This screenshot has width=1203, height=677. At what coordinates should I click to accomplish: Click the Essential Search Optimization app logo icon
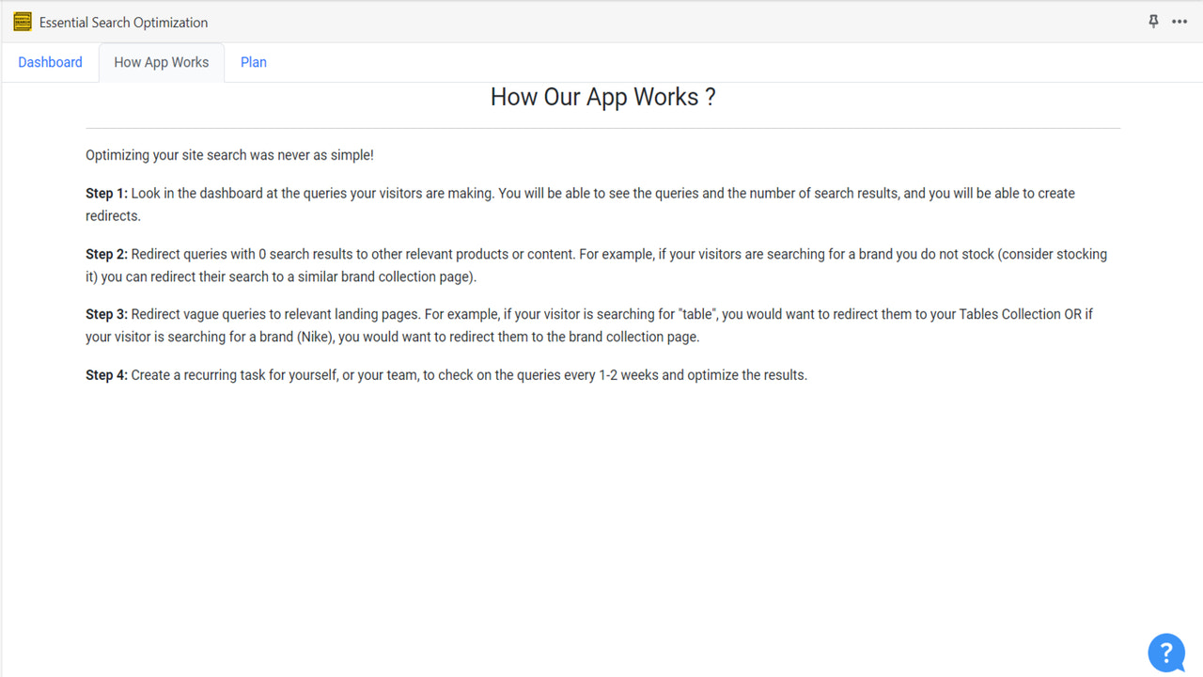point(22,21)
